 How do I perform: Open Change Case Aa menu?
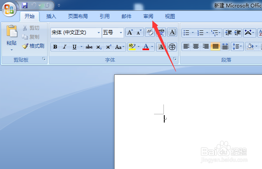pyautogui.click(x=120, y=47)
